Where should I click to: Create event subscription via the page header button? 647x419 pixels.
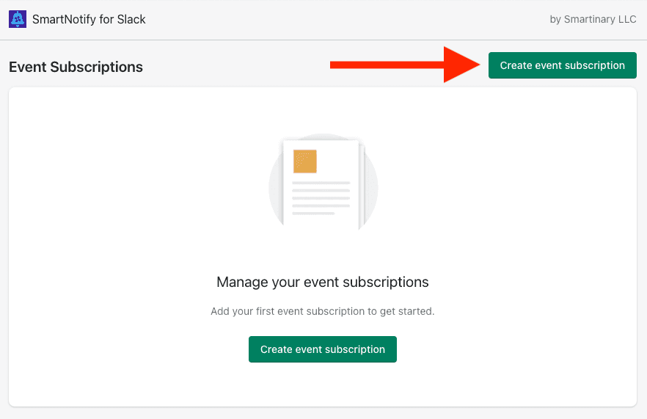[x=563, y=65]
